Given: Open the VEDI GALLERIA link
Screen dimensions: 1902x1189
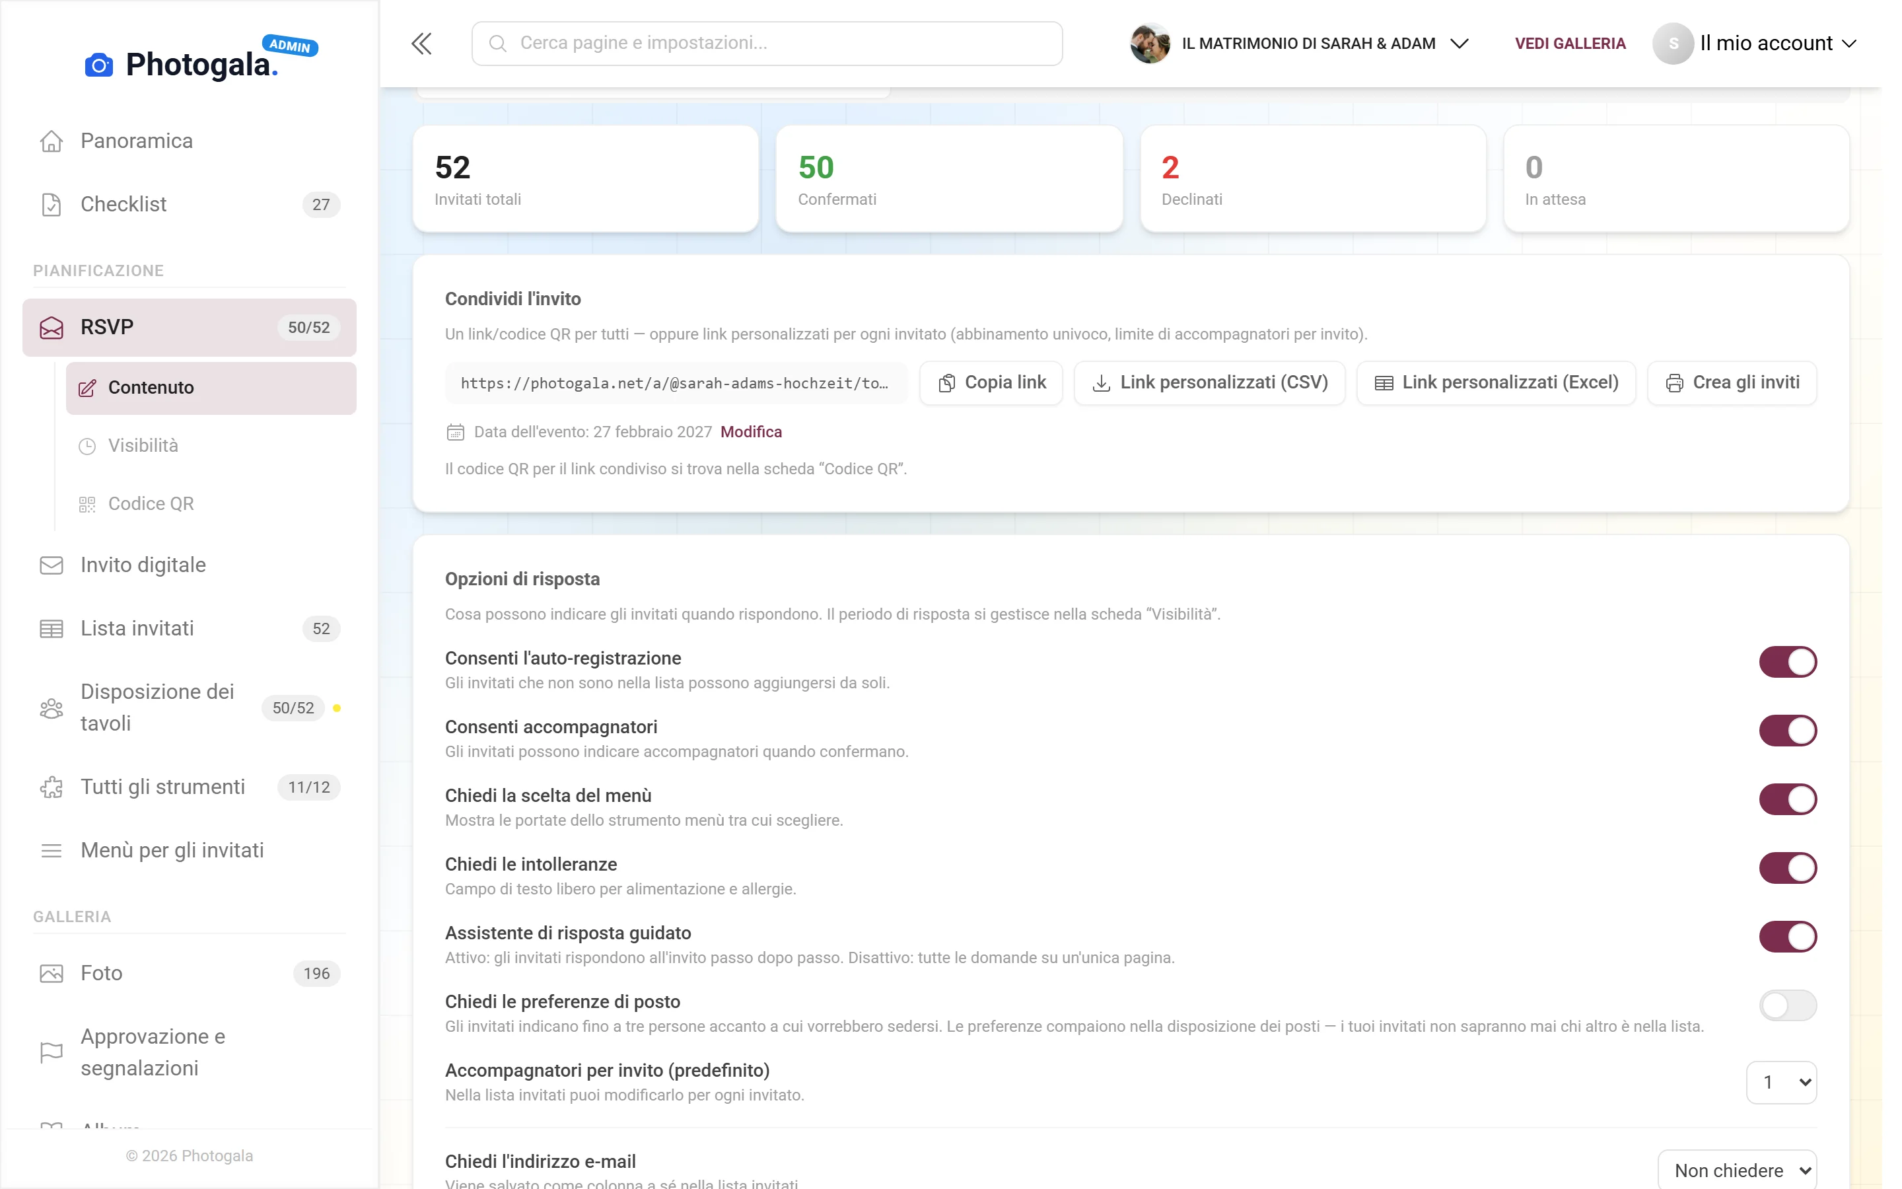Looking at the screenshot, I should pos(1570,43).
